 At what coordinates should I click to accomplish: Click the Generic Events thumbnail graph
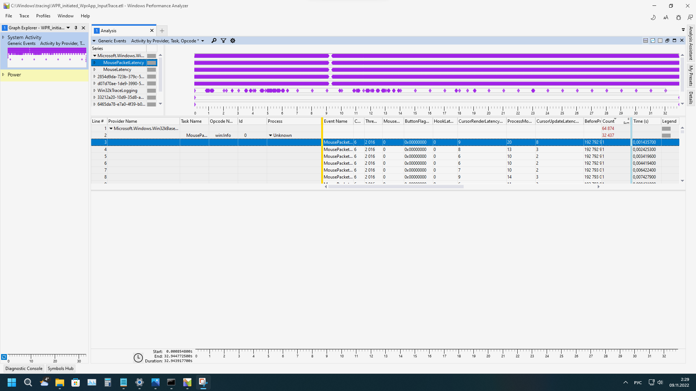coord(47,57)
